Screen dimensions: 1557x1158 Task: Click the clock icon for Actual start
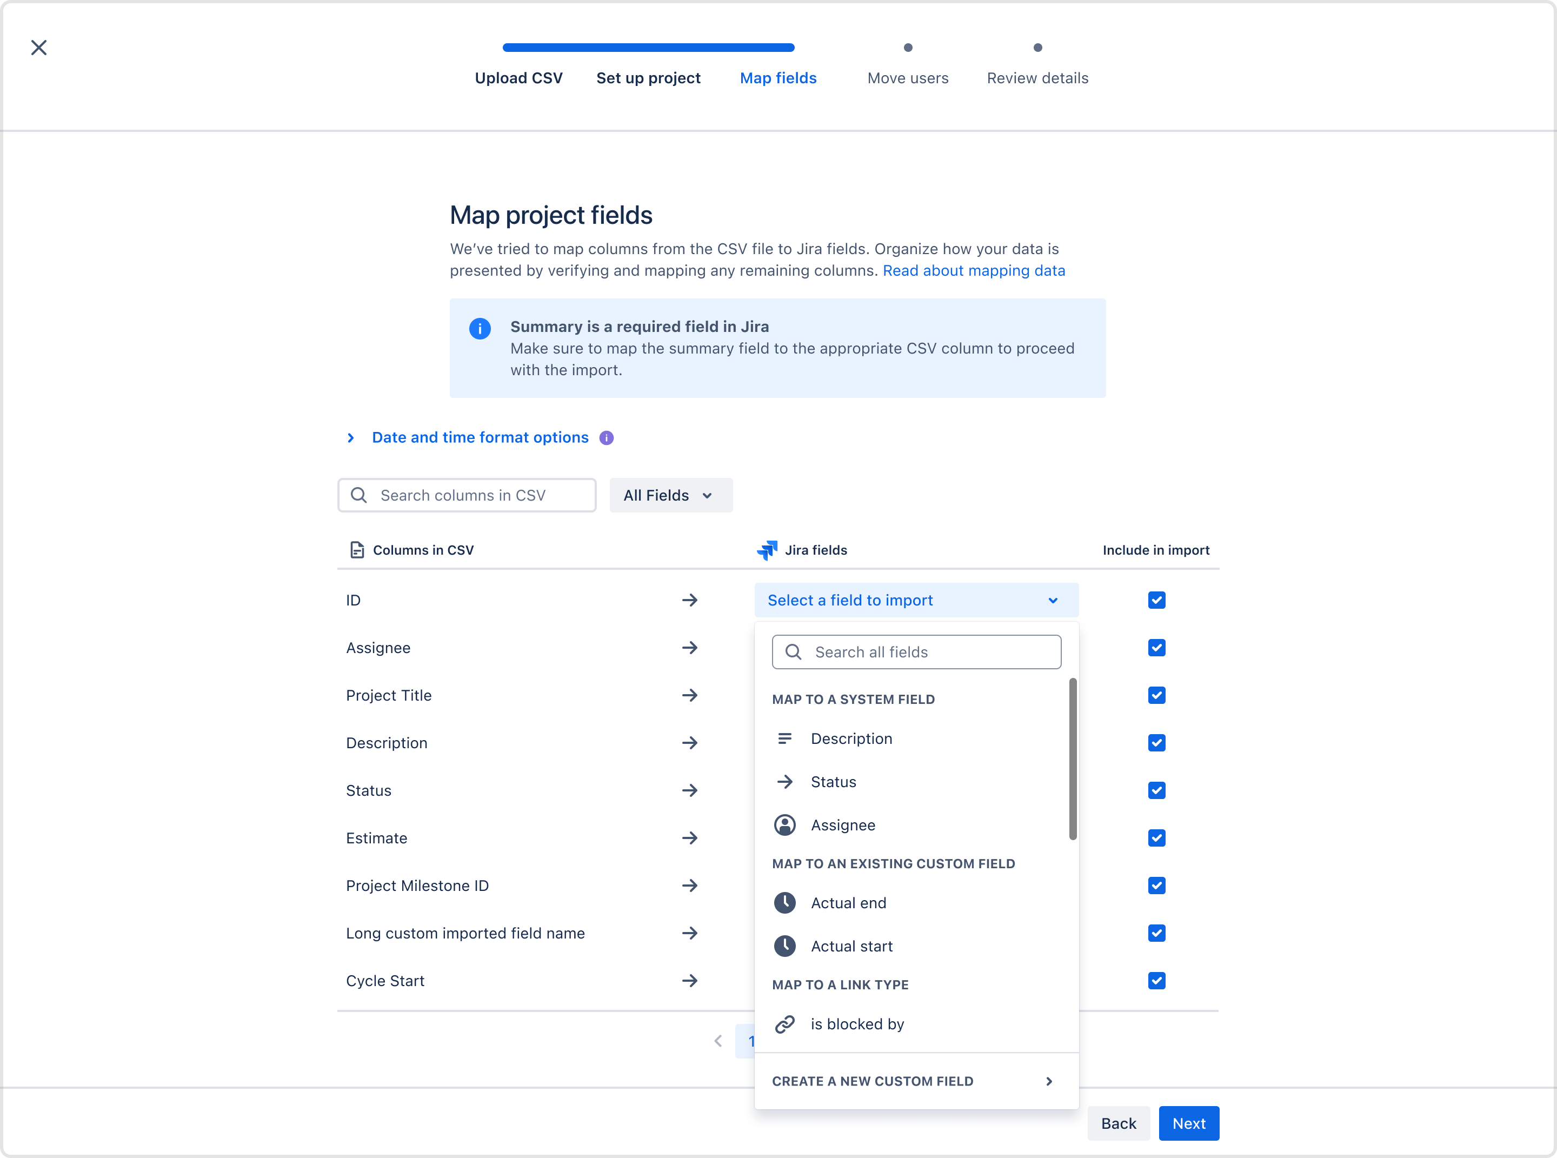point(784,946)
